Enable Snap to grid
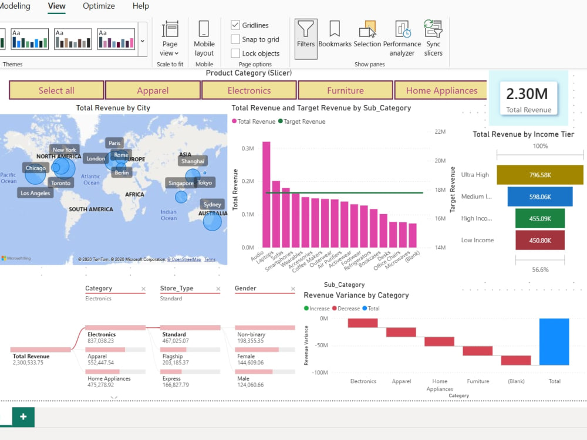Screen dimensions: 587x440 point(235,39)
